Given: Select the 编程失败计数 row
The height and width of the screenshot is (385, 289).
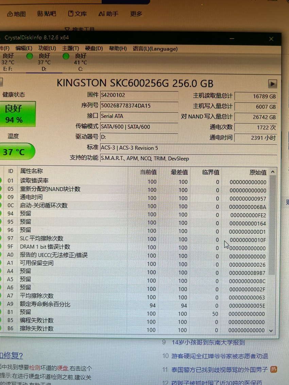Looking at the screenshot, I should point(134,321).
